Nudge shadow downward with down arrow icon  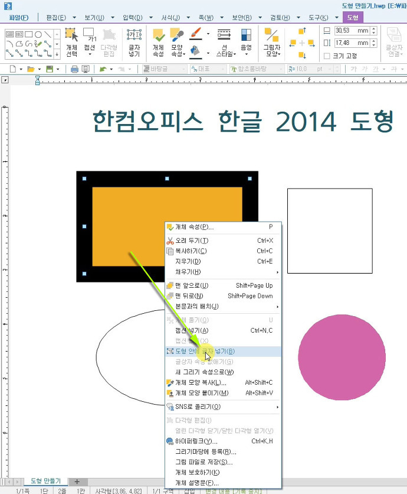(302, 55)
